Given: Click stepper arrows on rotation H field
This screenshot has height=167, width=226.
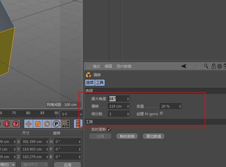Looking at the screenshot, I should 80,142.
